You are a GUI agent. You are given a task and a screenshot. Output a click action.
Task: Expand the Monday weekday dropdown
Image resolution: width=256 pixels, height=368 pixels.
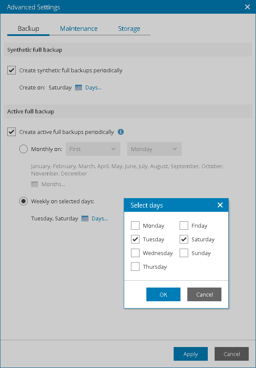(x=154, y=149)
